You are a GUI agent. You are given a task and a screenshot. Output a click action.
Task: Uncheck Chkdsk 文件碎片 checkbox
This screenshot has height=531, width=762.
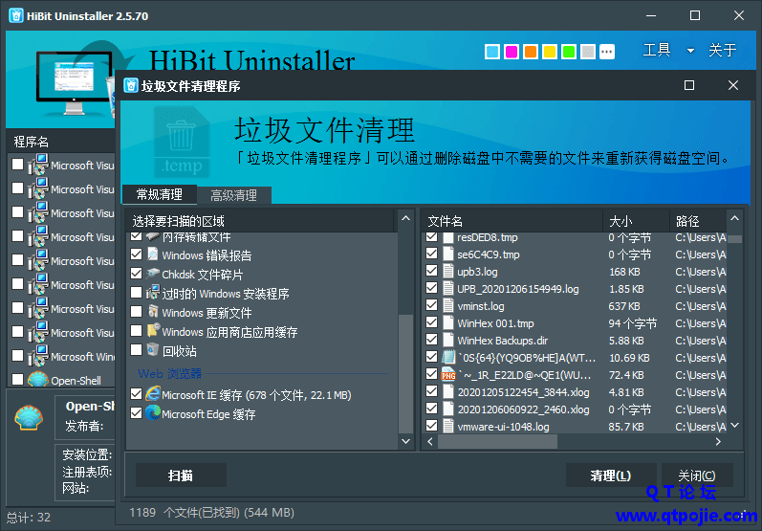click(137, 274)
